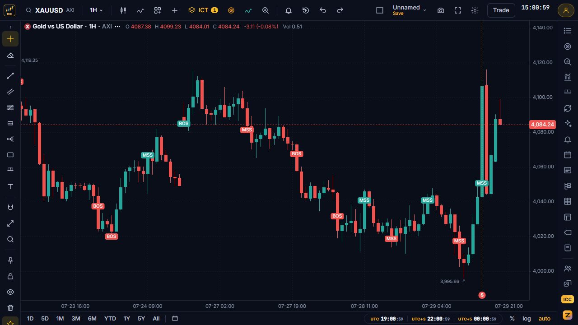Select the layout square icon beside Unnamed
This screenshot has width=578, height=325.
click(380, 10)
